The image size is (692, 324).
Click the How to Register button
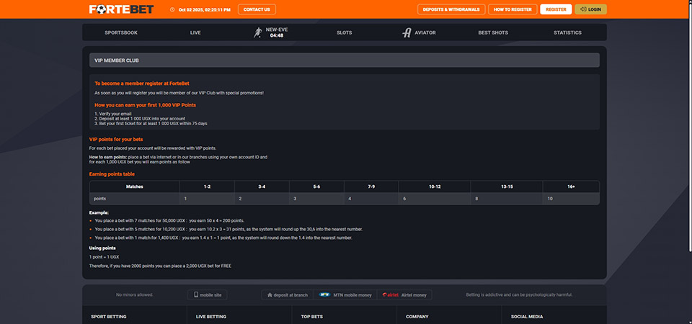tap(513, 9)
